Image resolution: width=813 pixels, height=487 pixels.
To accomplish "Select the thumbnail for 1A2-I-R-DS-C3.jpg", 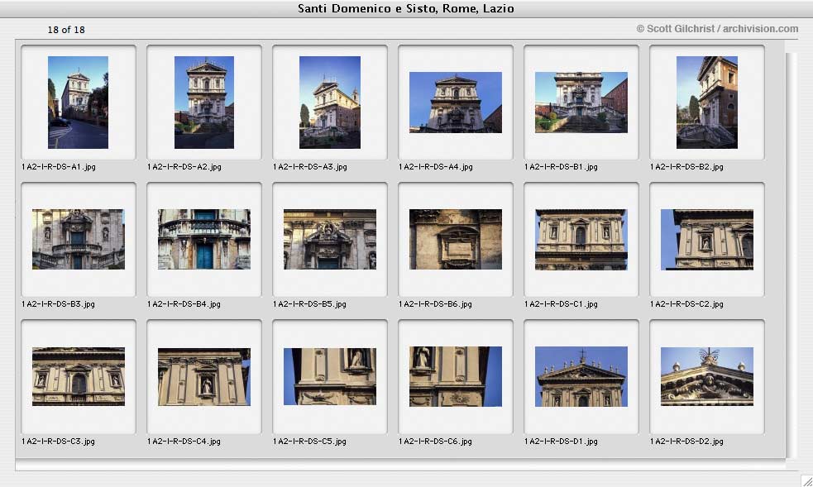I will click(79, 377).
